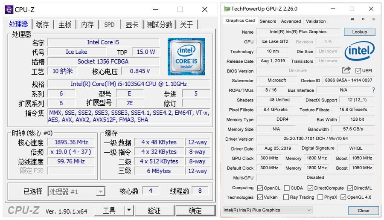The height and width of the screenshot is (220, 384).
Task: Click the 规格 field i5-1035G4
Action: (128, 84)
